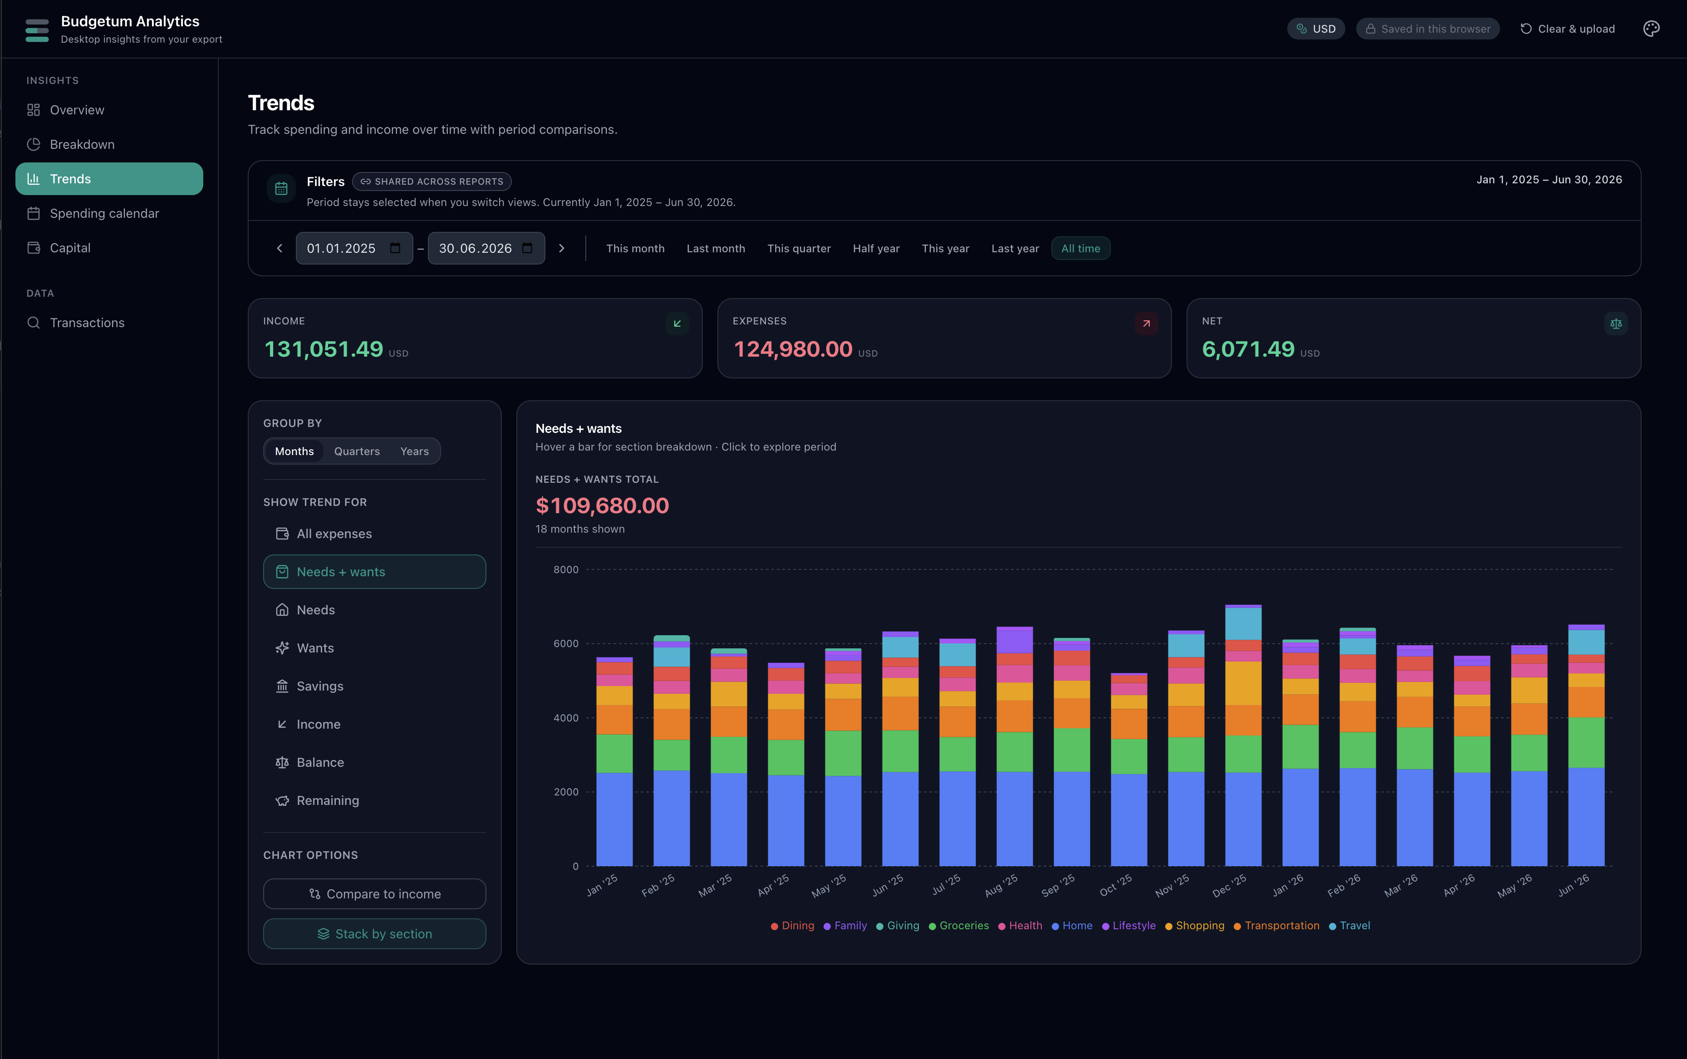Screen dimensions: 1687x1059
Task: Apply the This year period preset
Action: 946,248
